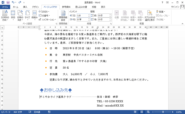Open the 印刷の向き orientation tool
This screenshot has height=114, width=185.
click(x=20, y=16)
